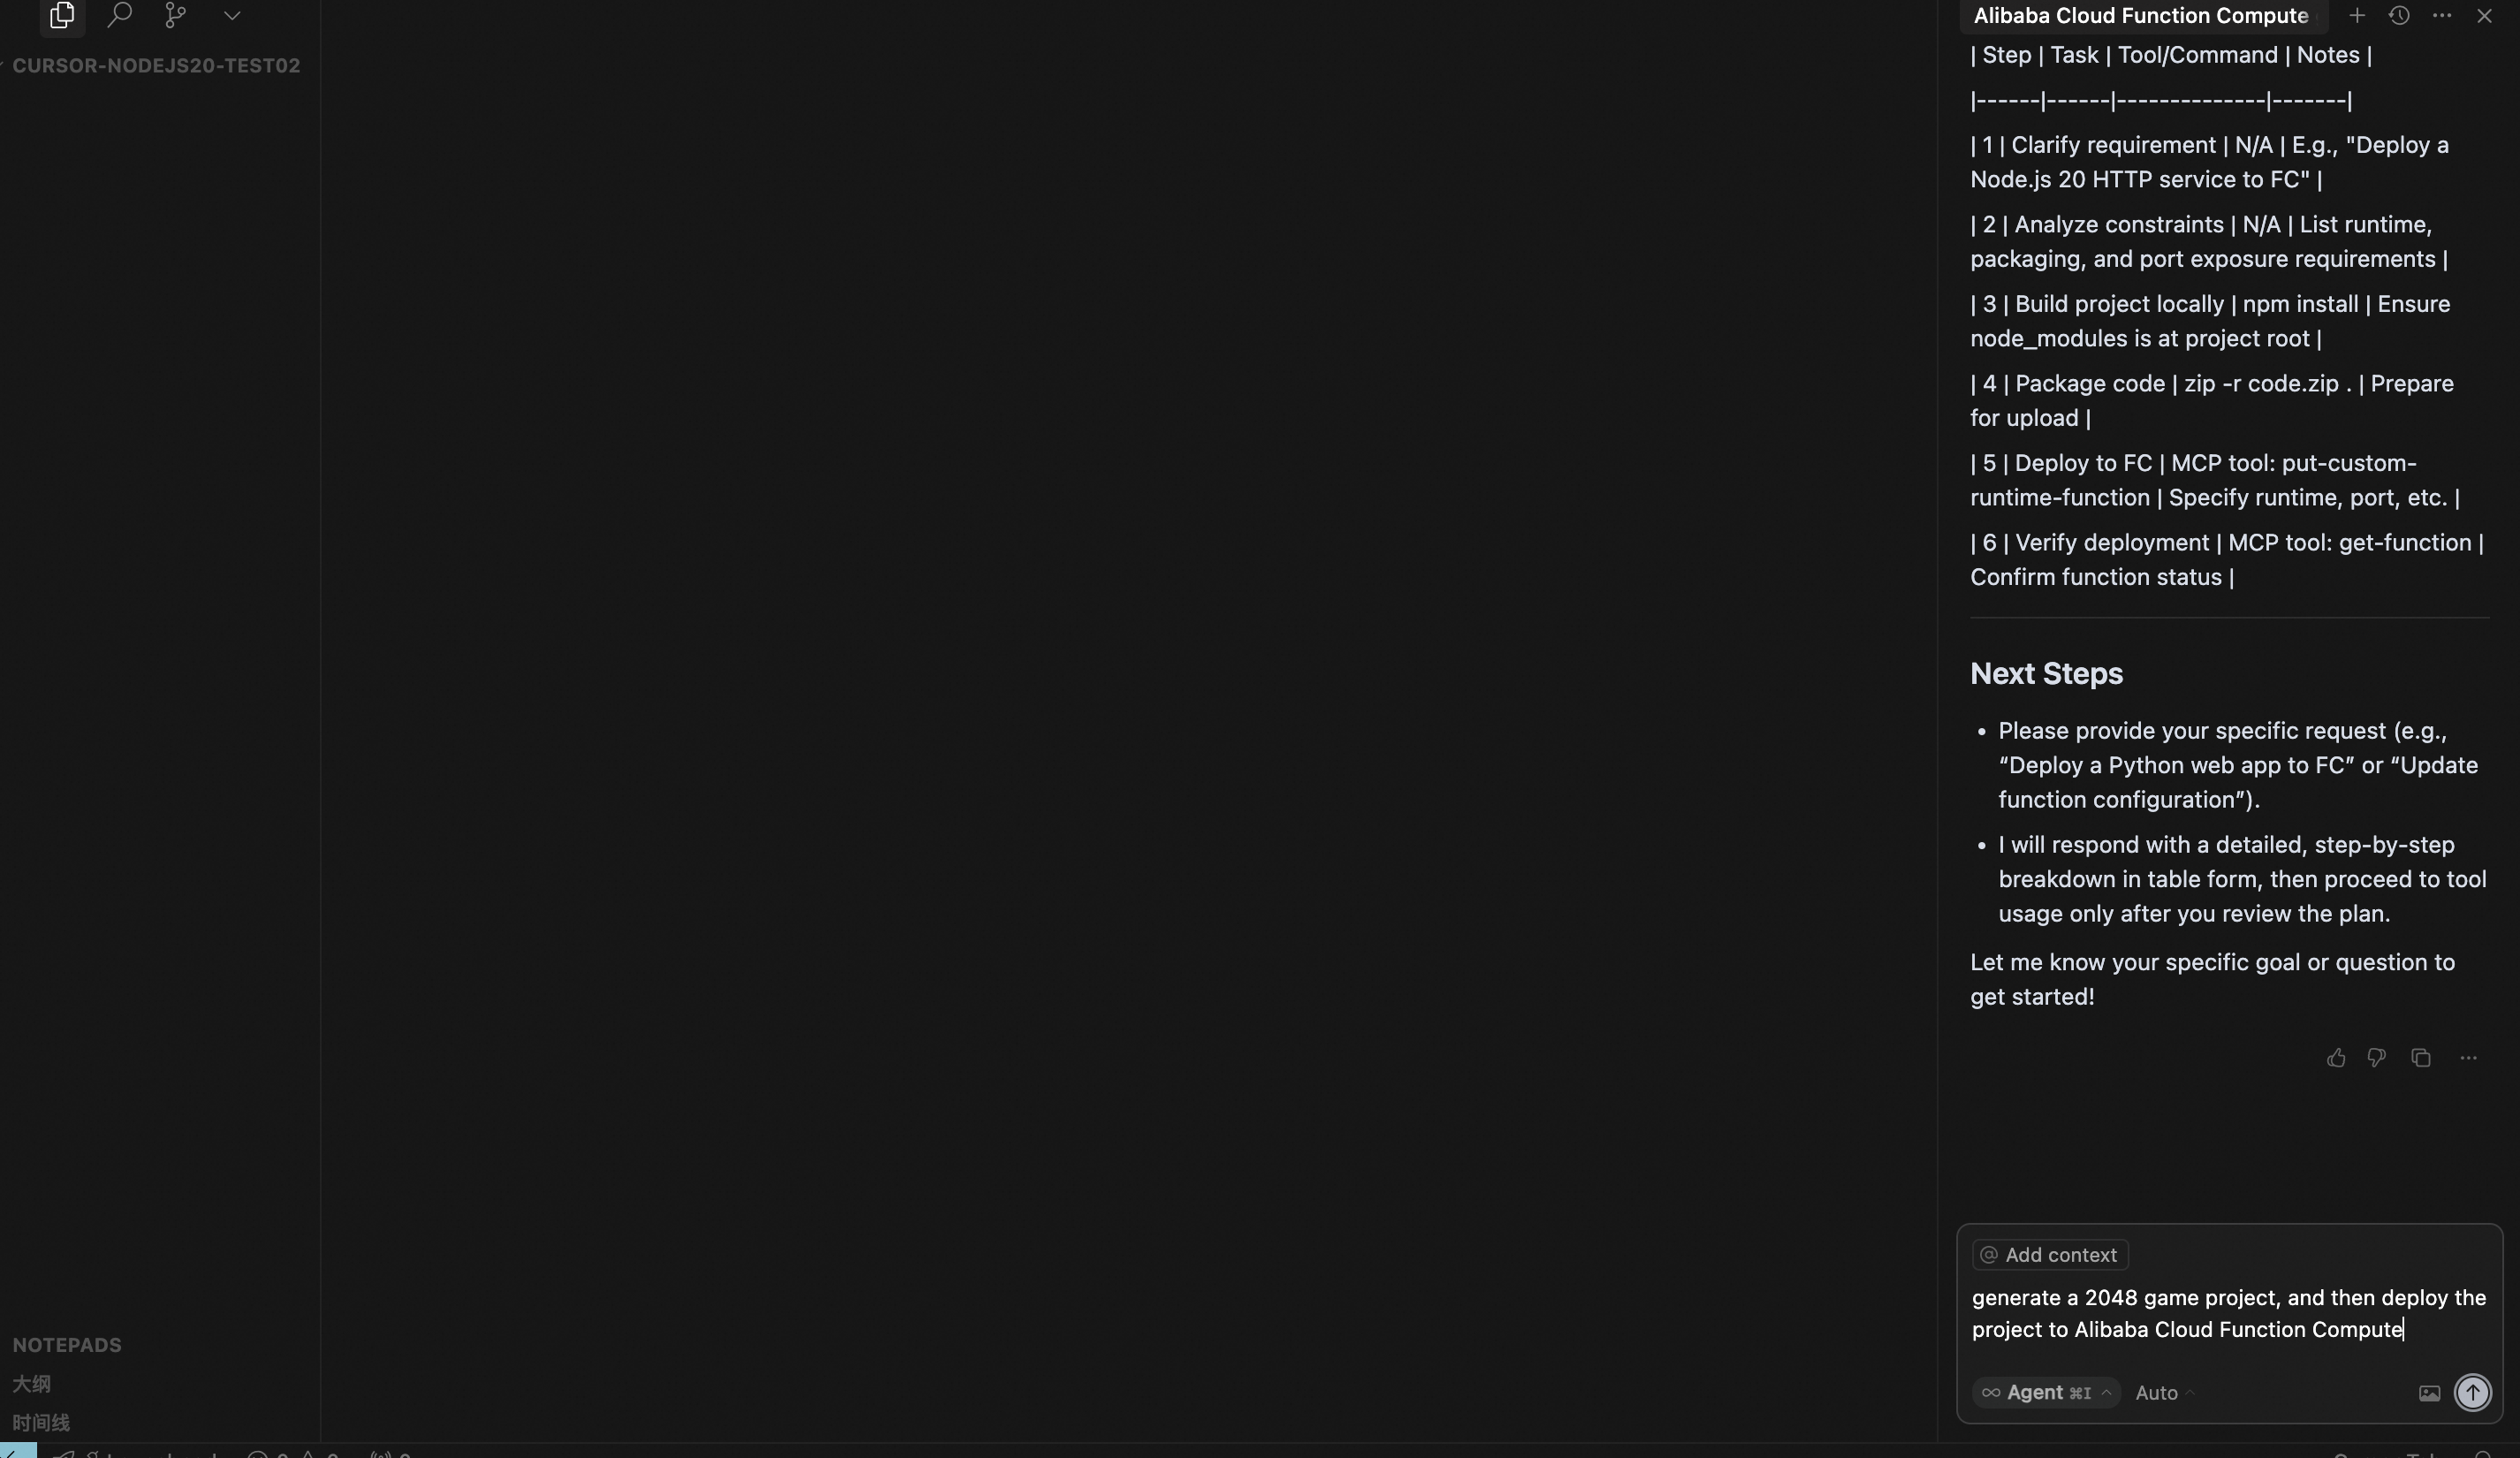Show chat history clock icon
2520x1458 pixels.
pyautogui.click(x=2399, y=16)
